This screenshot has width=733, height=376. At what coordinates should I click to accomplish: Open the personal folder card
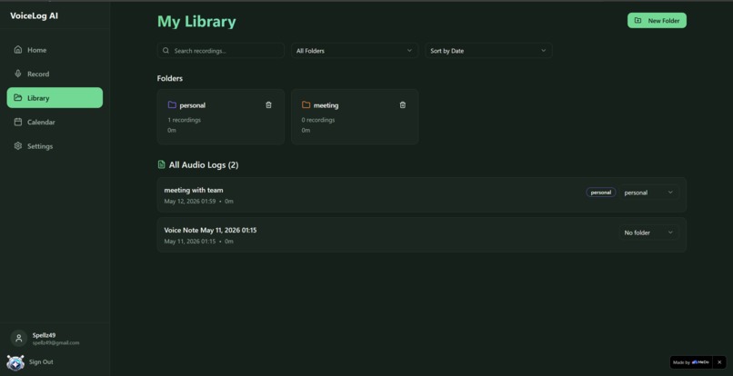[221, 117]
